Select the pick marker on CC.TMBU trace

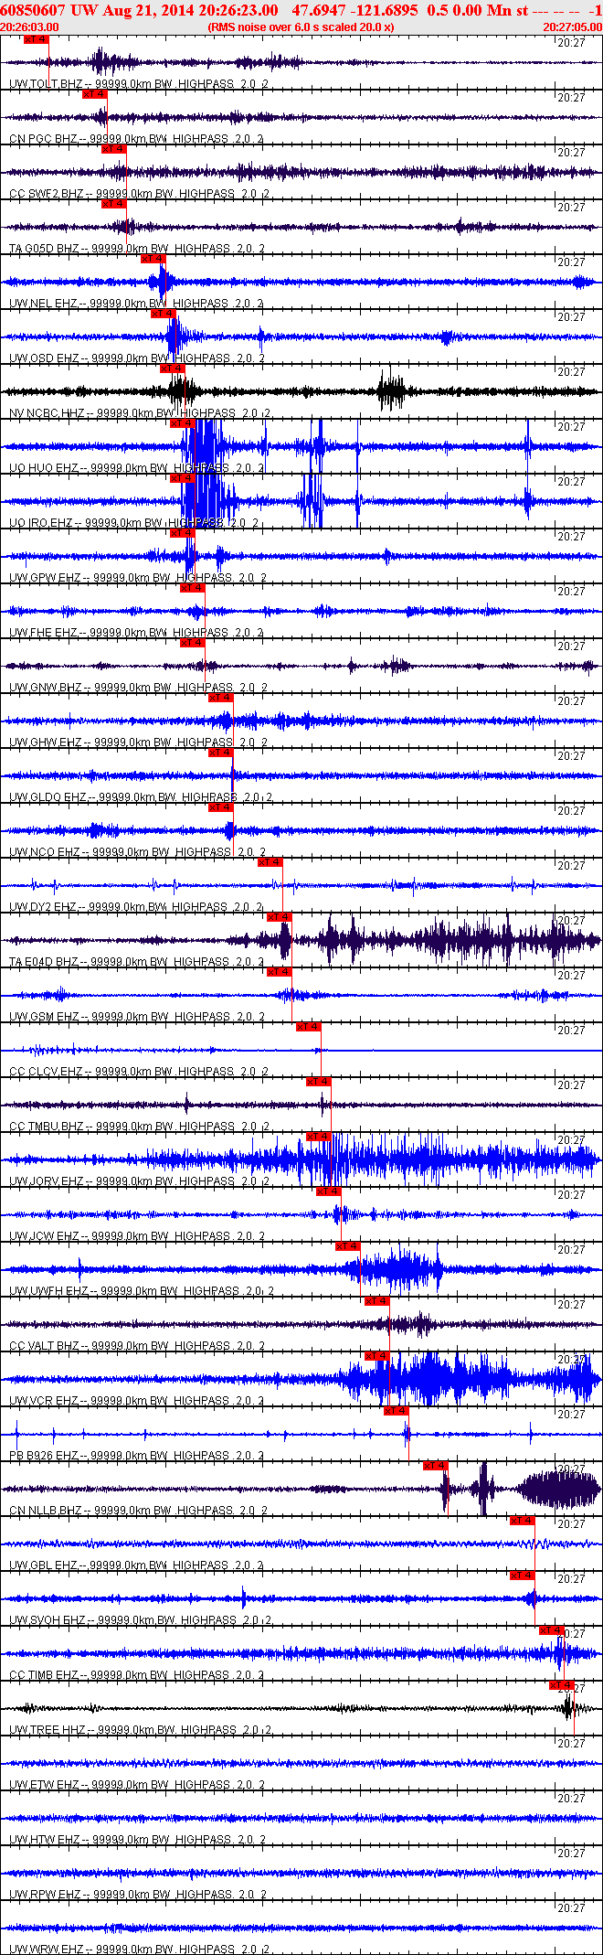tap(320, 1082)
